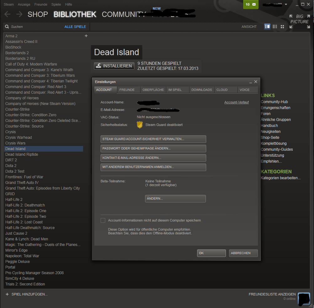Select Mirror's Edge in the game list
Screen dimensions: 314x308
pos(44,250)
